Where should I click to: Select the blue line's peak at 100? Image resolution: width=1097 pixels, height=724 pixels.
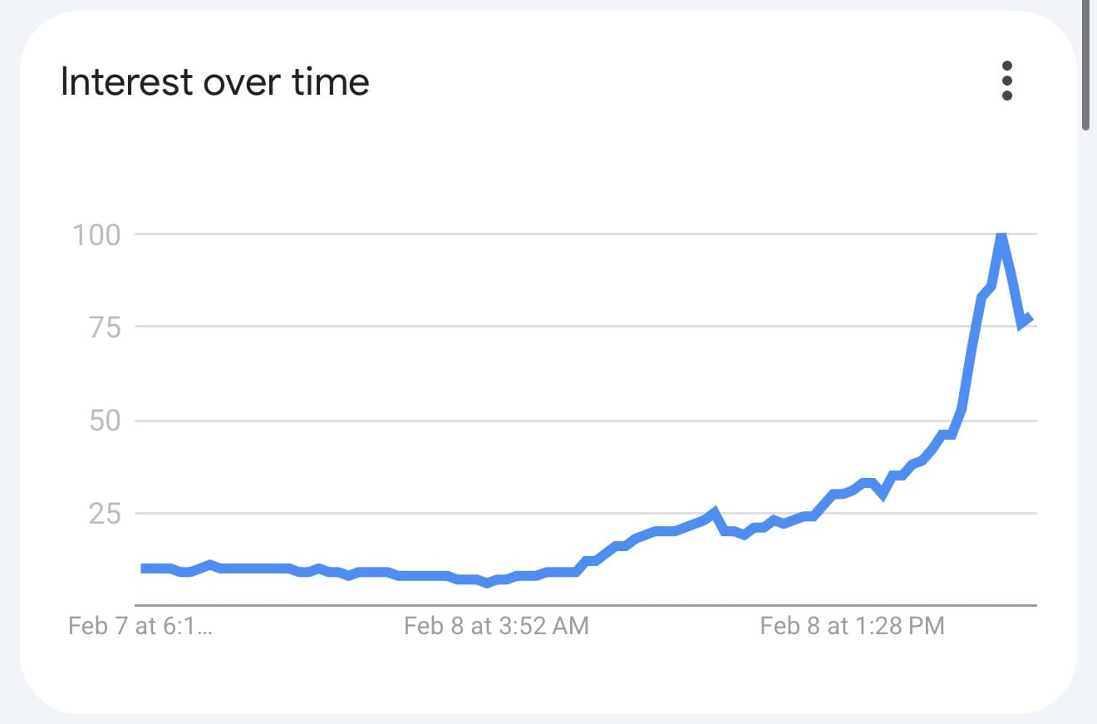click(x=1001, y=235)
